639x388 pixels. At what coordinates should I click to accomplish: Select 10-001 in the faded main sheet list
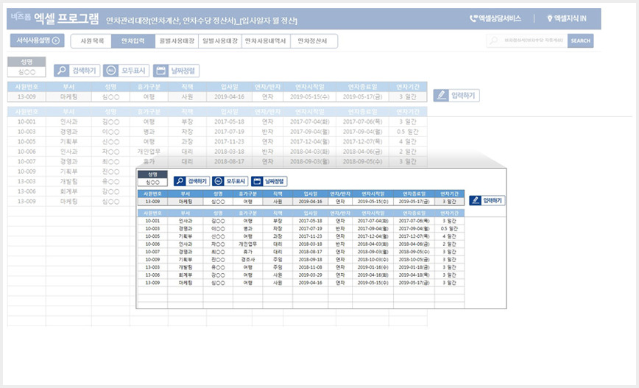click(x=27, y=122)
